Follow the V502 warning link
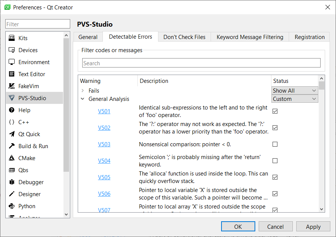The width and height of the screenshot is (336, 237). (x=104, y=127)
